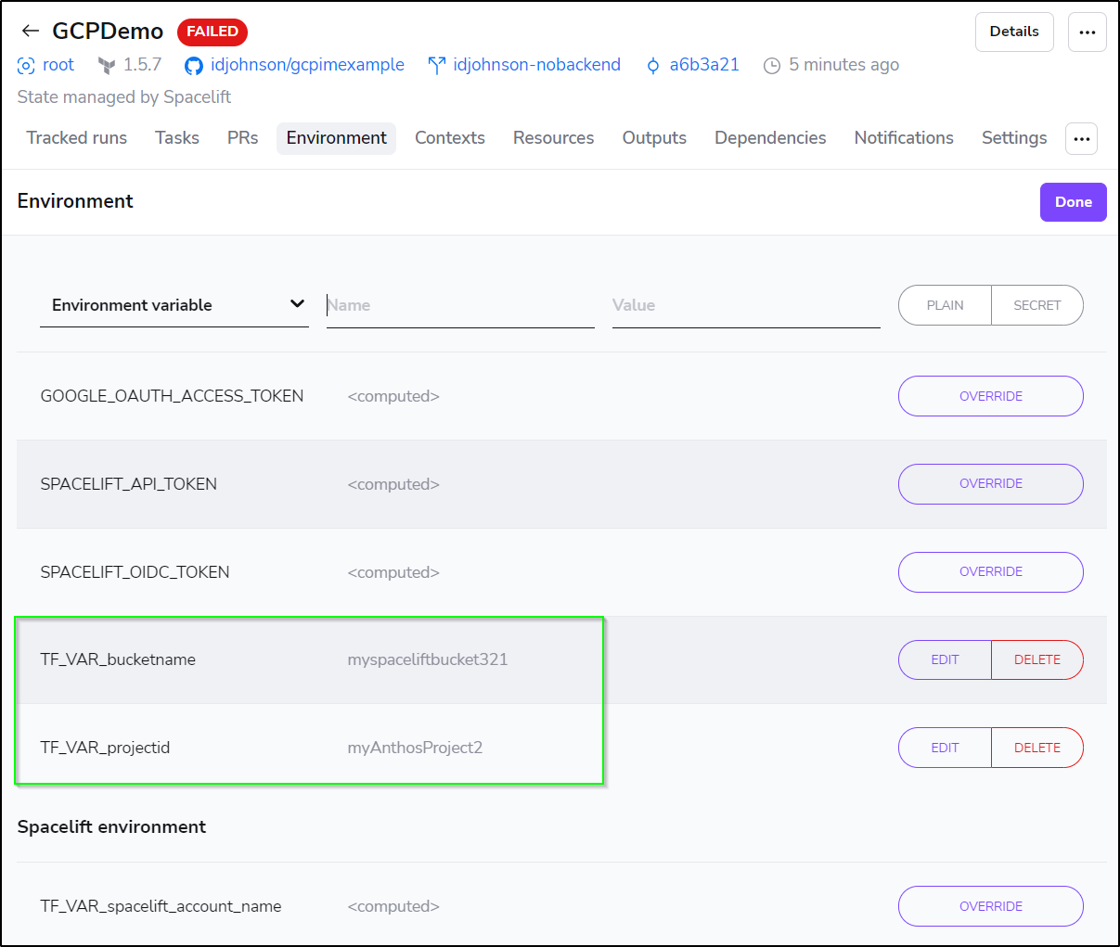
Task: Override SPACELIFT_OIDC_TOKEN variable
Action: coord(991,572)
